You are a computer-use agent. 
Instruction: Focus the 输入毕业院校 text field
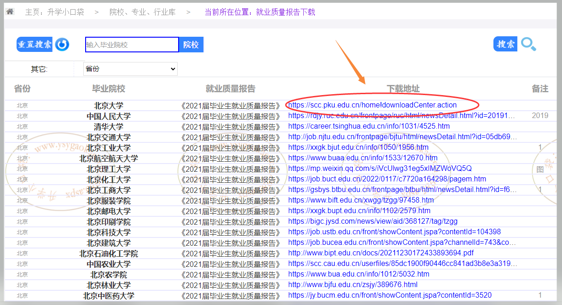click(x=132, y=45)
